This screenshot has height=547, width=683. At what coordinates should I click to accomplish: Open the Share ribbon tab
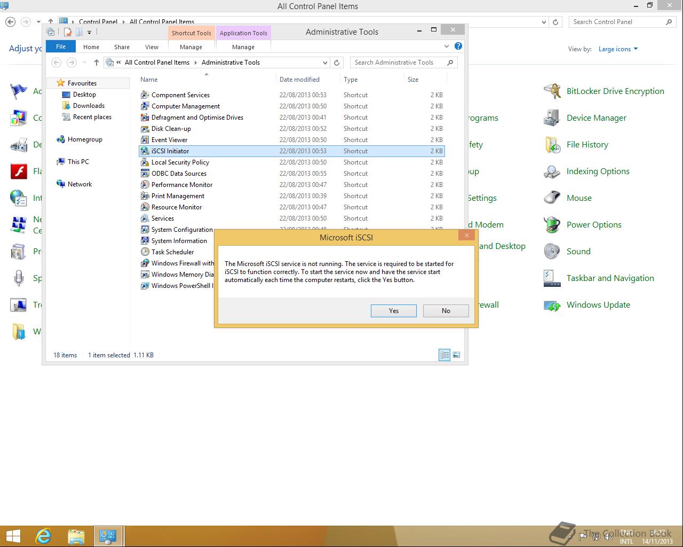[x=122, y=47]
